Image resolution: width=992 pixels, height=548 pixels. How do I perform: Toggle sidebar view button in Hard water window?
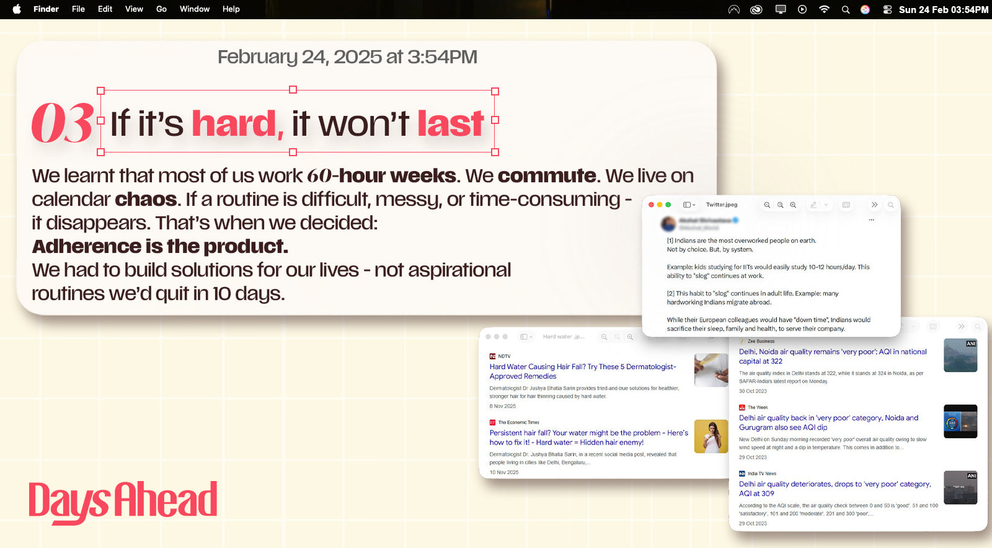[x=526, y=337]
